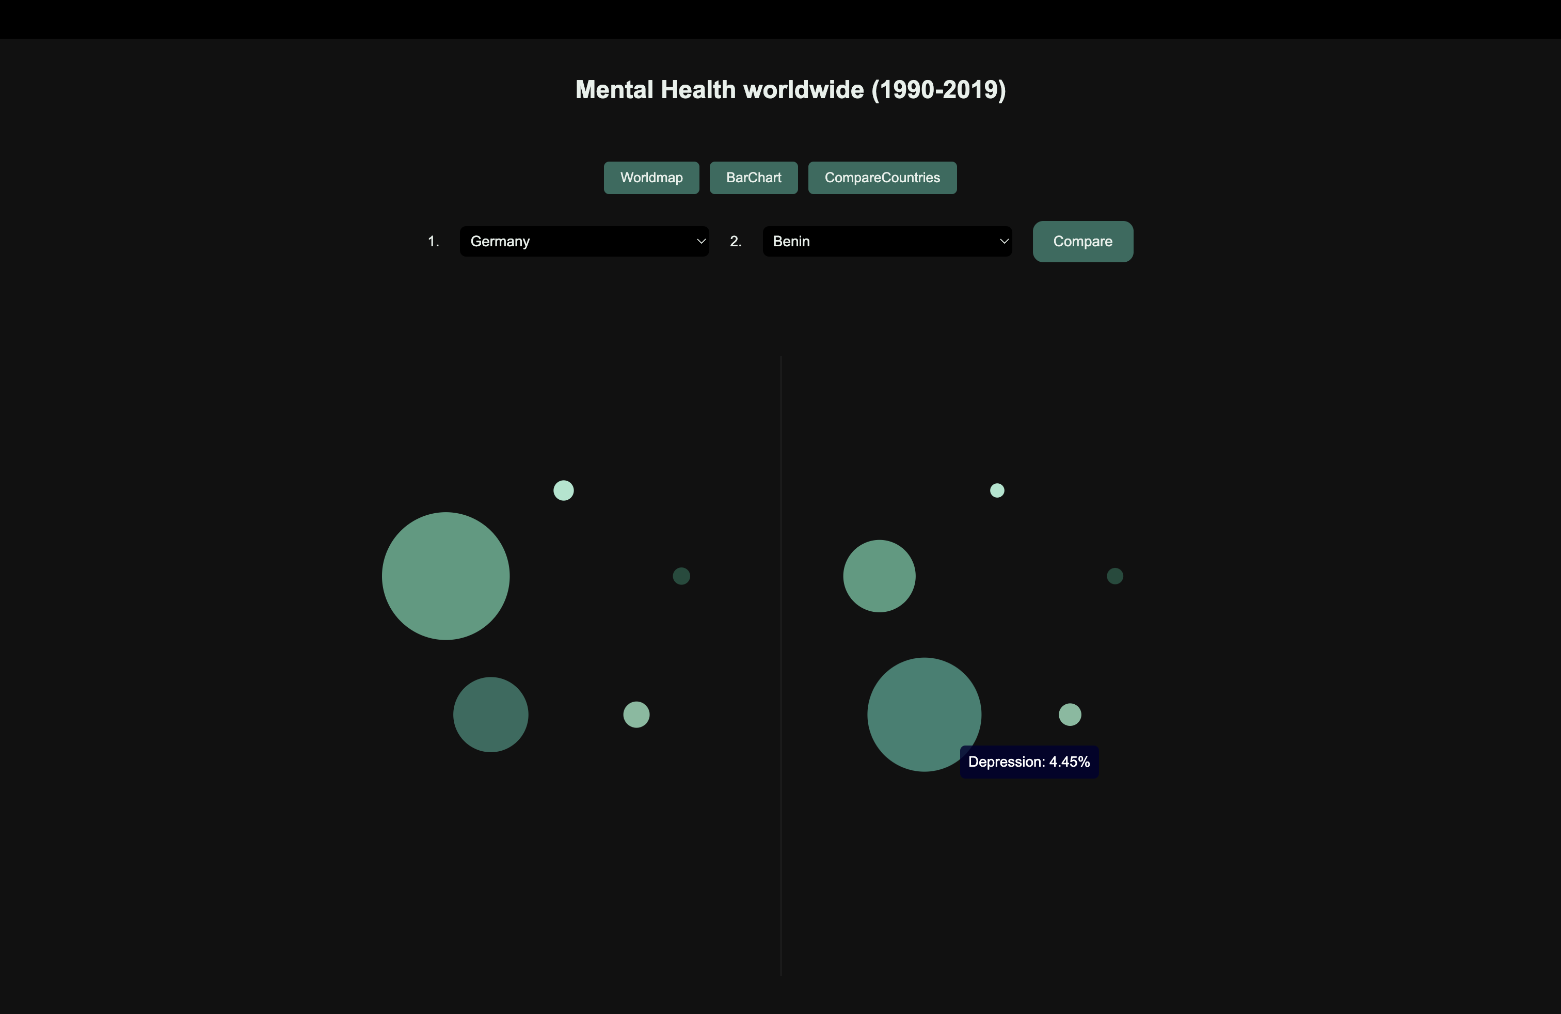Image resolution: width=1561 pixels, height=1014 pixels.
Task: Click Germany's tiny dark bubble on right
Action: pyautogui.click(x=681, y=576)
